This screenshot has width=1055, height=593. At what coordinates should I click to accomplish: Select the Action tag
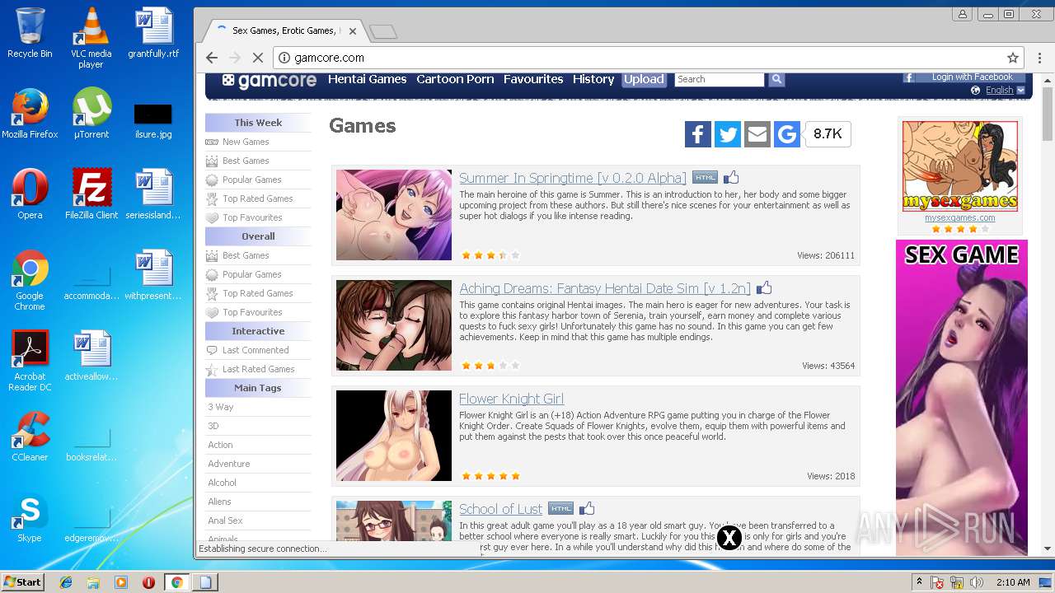(x=220, y=445)
